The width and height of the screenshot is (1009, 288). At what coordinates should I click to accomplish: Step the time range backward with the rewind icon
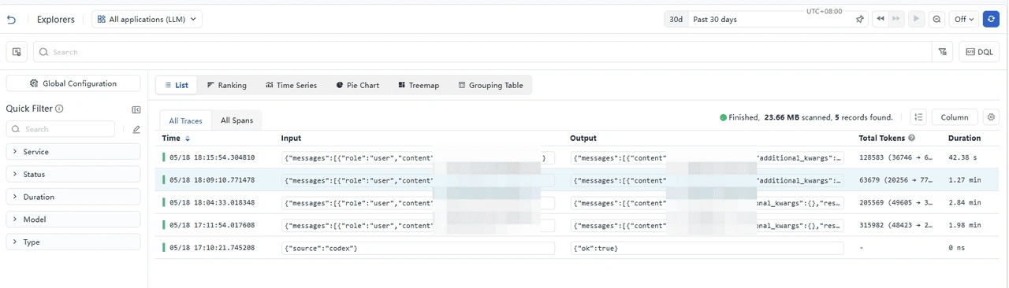pyautogui.click(x=881, y=19)
